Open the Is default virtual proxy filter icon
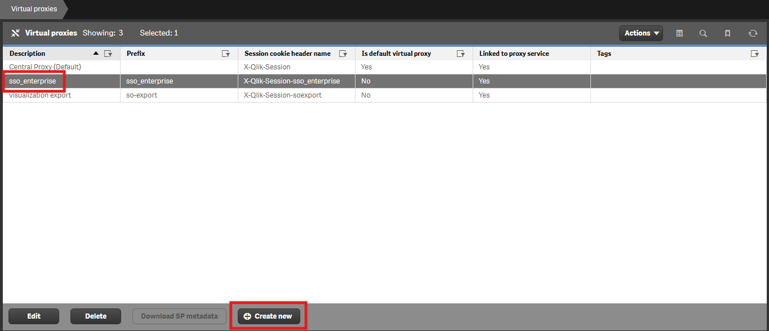 tap(460, 53)
